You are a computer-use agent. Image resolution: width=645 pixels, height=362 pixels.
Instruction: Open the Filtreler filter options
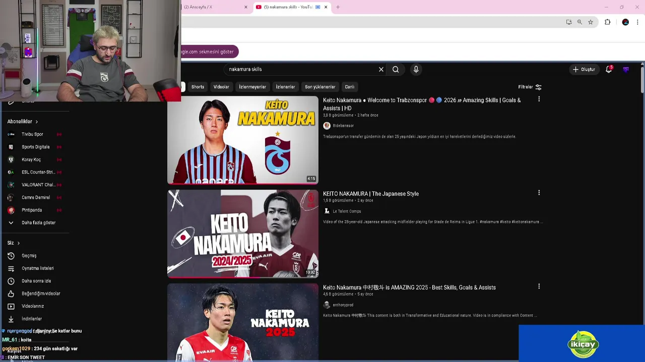pos(530,87)
